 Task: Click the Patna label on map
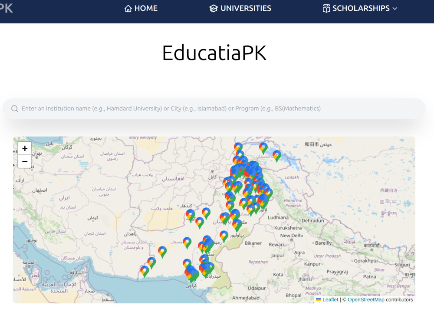369,276
